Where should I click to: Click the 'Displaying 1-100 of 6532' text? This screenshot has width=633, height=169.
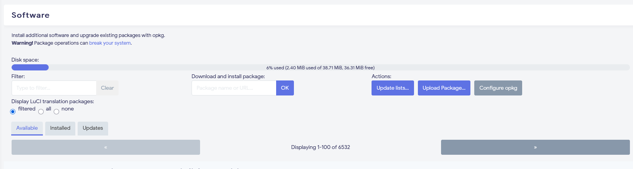click(x=320, y=147)
